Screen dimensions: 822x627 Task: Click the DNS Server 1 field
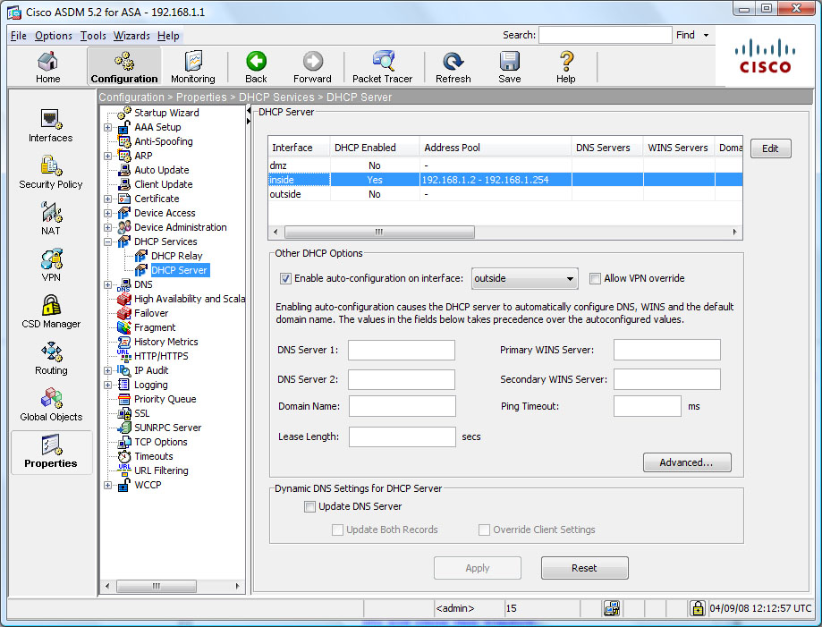tap(402, 350)
